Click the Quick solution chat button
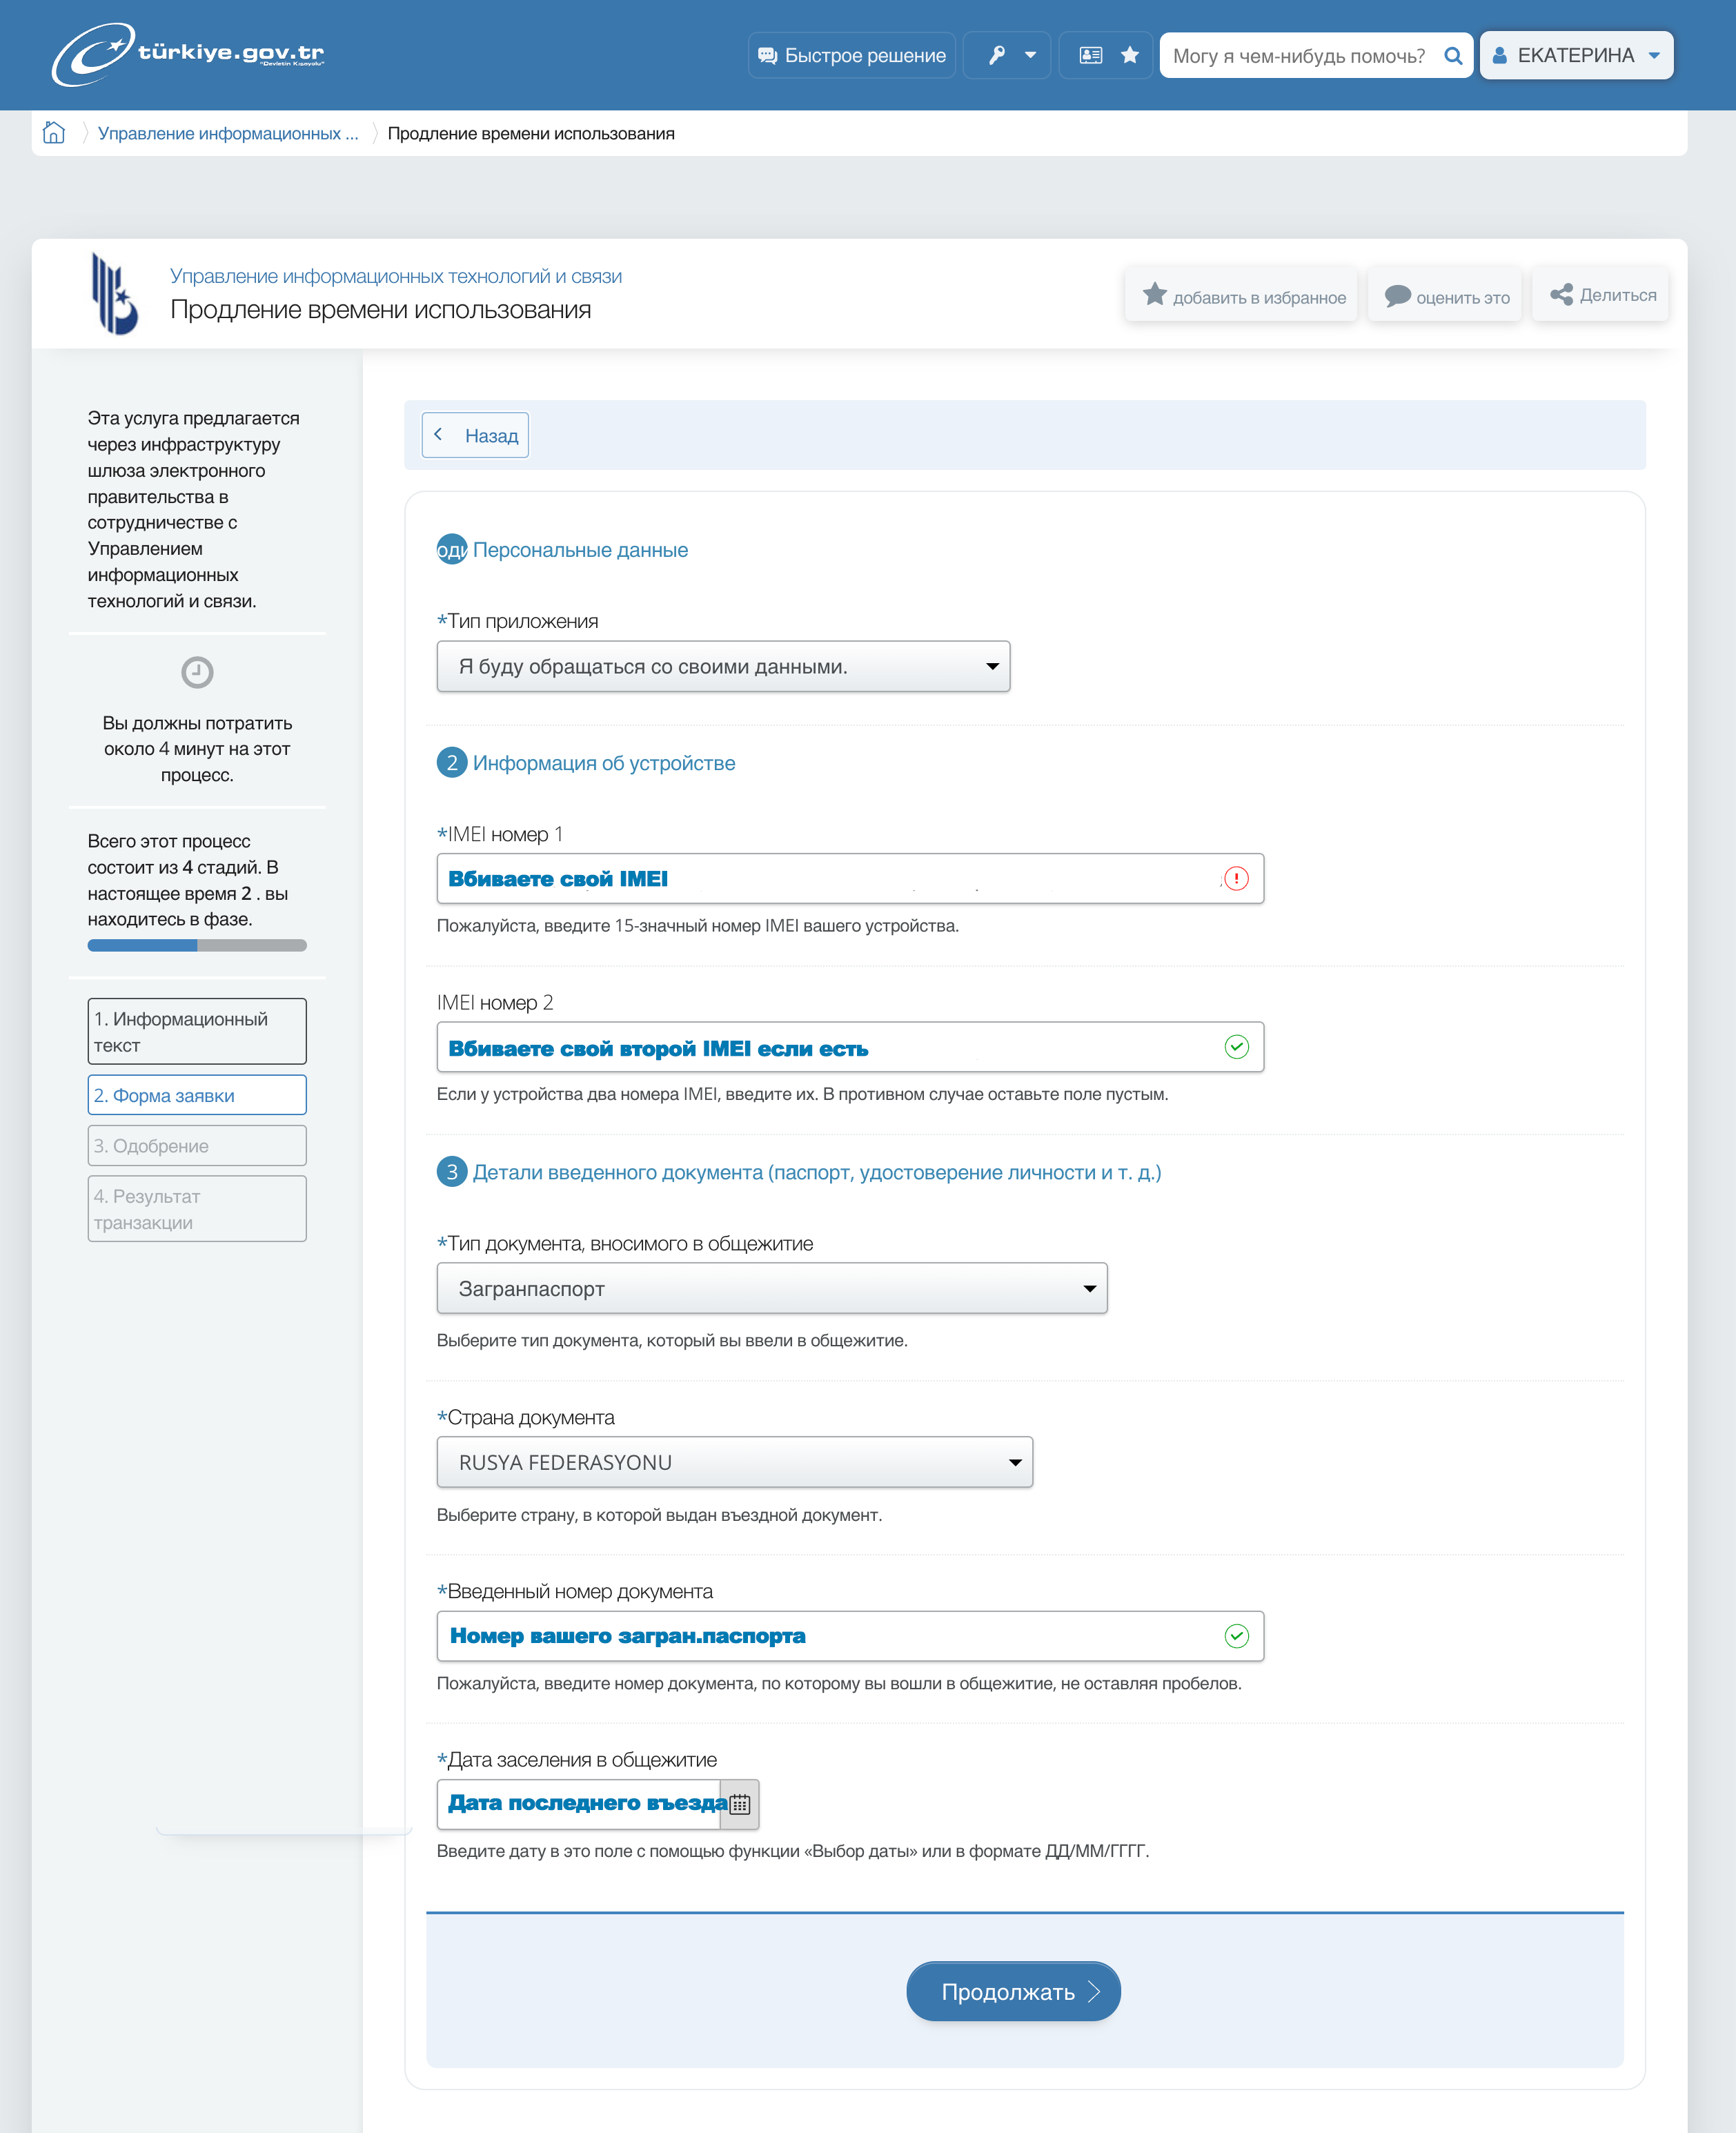The width and height of the screenshot is (1736, 2133). [851, 55]
